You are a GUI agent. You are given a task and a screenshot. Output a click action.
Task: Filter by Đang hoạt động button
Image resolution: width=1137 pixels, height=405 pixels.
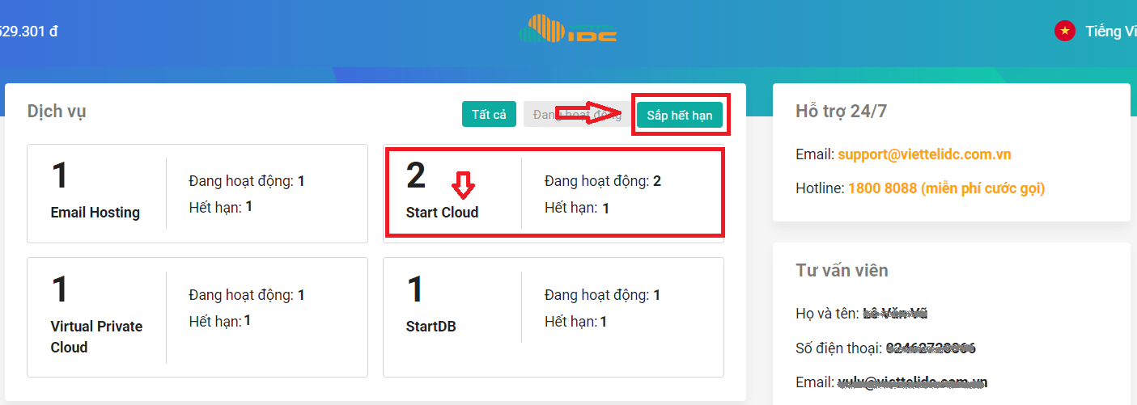point(576,115)
